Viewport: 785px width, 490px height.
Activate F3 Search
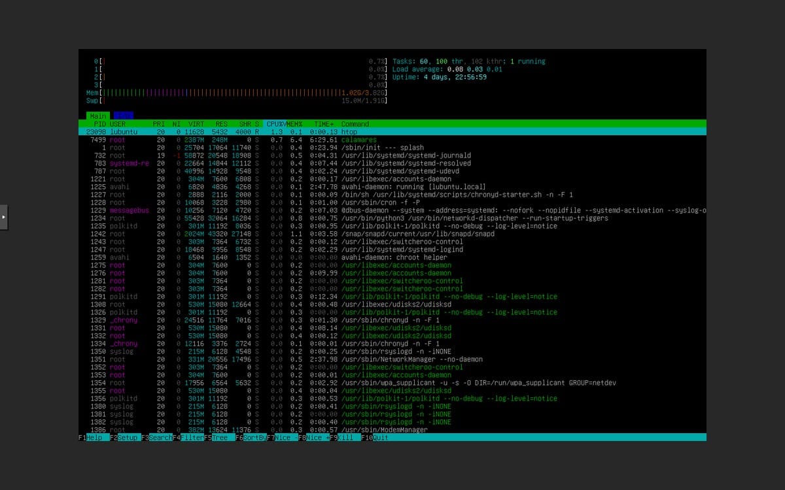pos(156,437)
